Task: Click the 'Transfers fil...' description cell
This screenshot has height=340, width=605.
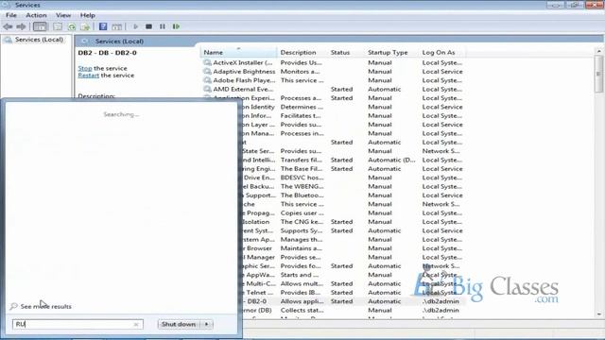Action: pyautogui.click(x=301, y=160)
